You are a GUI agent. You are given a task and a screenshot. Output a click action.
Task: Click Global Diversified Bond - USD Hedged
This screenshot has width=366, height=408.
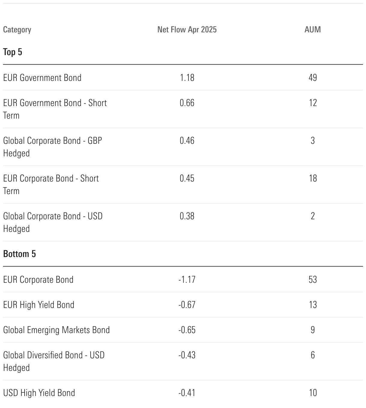pyautogui.click(x=54, y=361)
